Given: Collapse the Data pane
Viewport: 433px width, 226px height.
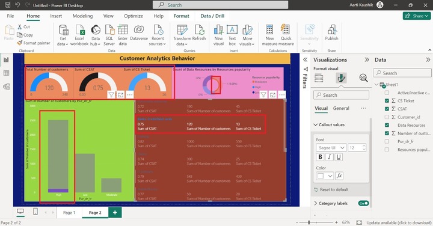Looking at the screenshot, I should pos(428,60).
